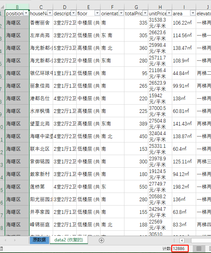Select the cell containing 香榭丽舍
The width and height of the screenshot is (211, 253).
pyautogui.click(x=41, y=23)
